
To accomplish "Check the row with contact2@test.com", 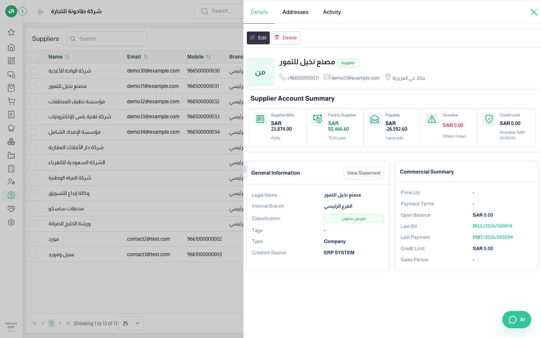I will click(x=33, y=239).
